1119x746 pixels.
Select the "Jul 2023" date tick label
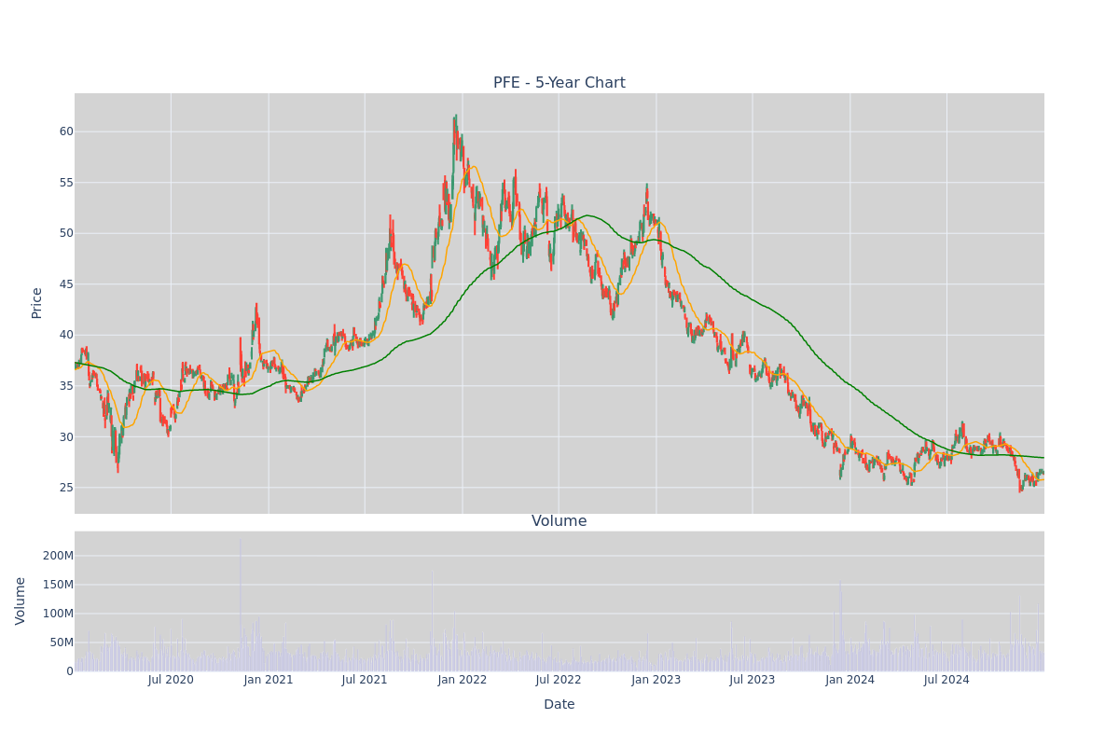click(x=753, y=680)
